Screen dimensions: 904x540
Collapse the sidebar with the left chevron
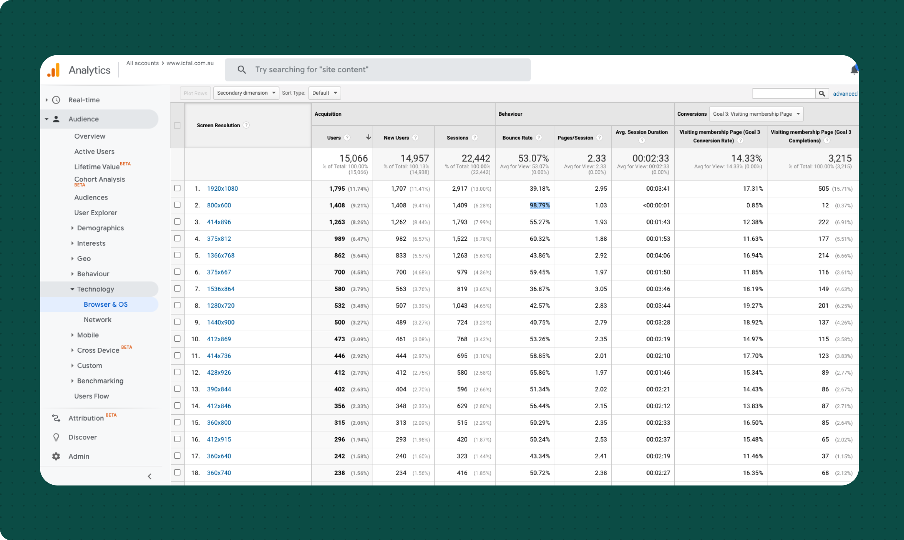(150, 476)
